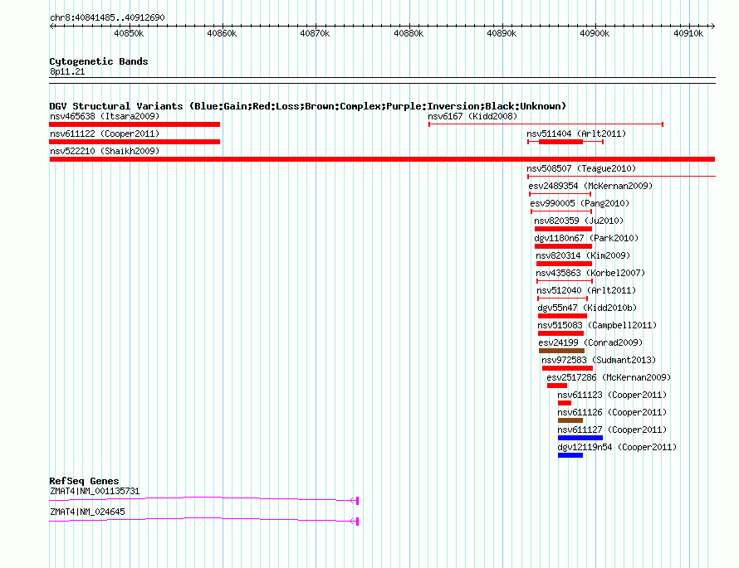Select the 8p11.21 band label
The image size is (739, 568).
point(67,71)
